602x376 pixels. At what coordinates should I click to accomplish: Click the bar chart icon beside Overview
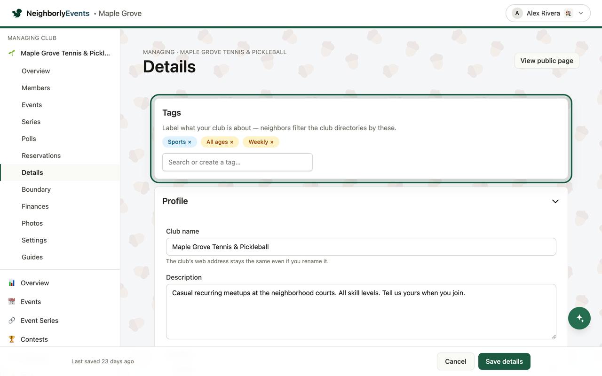pyautogui.click(x=12, y=283)
